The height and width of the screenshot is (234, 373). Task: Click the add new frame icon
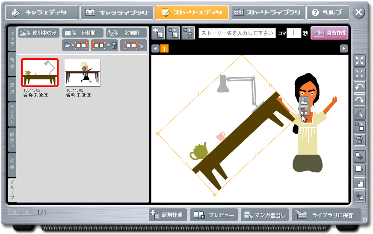pyautogui.click(x=158, y=33)
